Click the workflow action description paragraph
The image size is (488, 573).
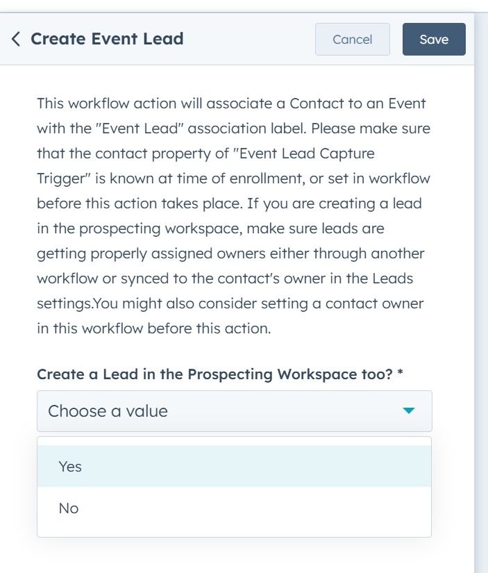point(234,215)
